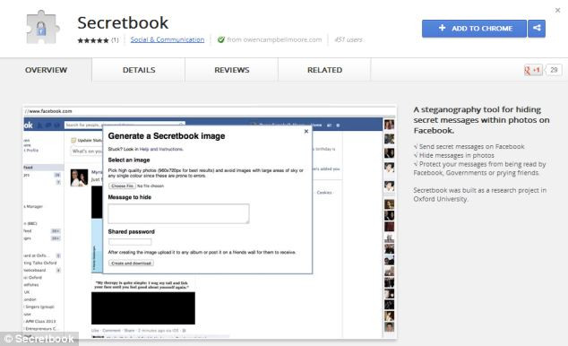Switch to the Details tab
The width and height of the screenshot is (568, 346).
[x=139, y=70]
